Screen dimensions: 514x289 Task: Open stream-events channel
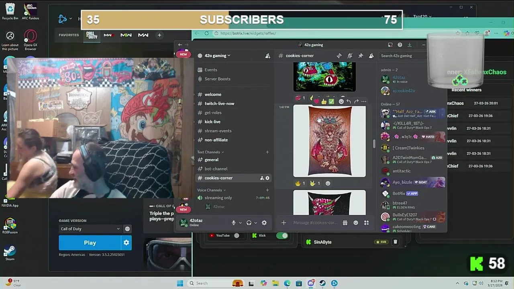click(x=218, y=131)
